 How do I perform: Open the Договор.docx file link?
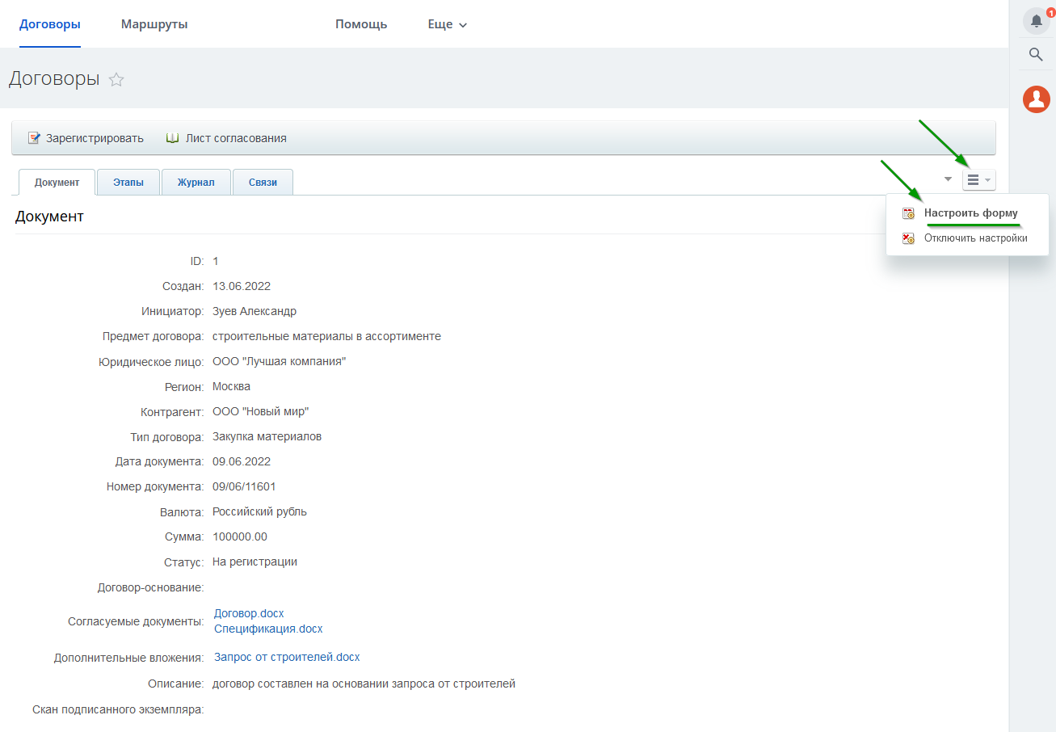coord(249,613)
